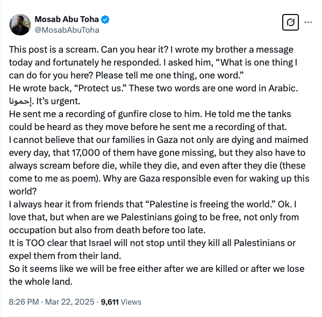Click the final words 'the whole land.'

[41, 282]
